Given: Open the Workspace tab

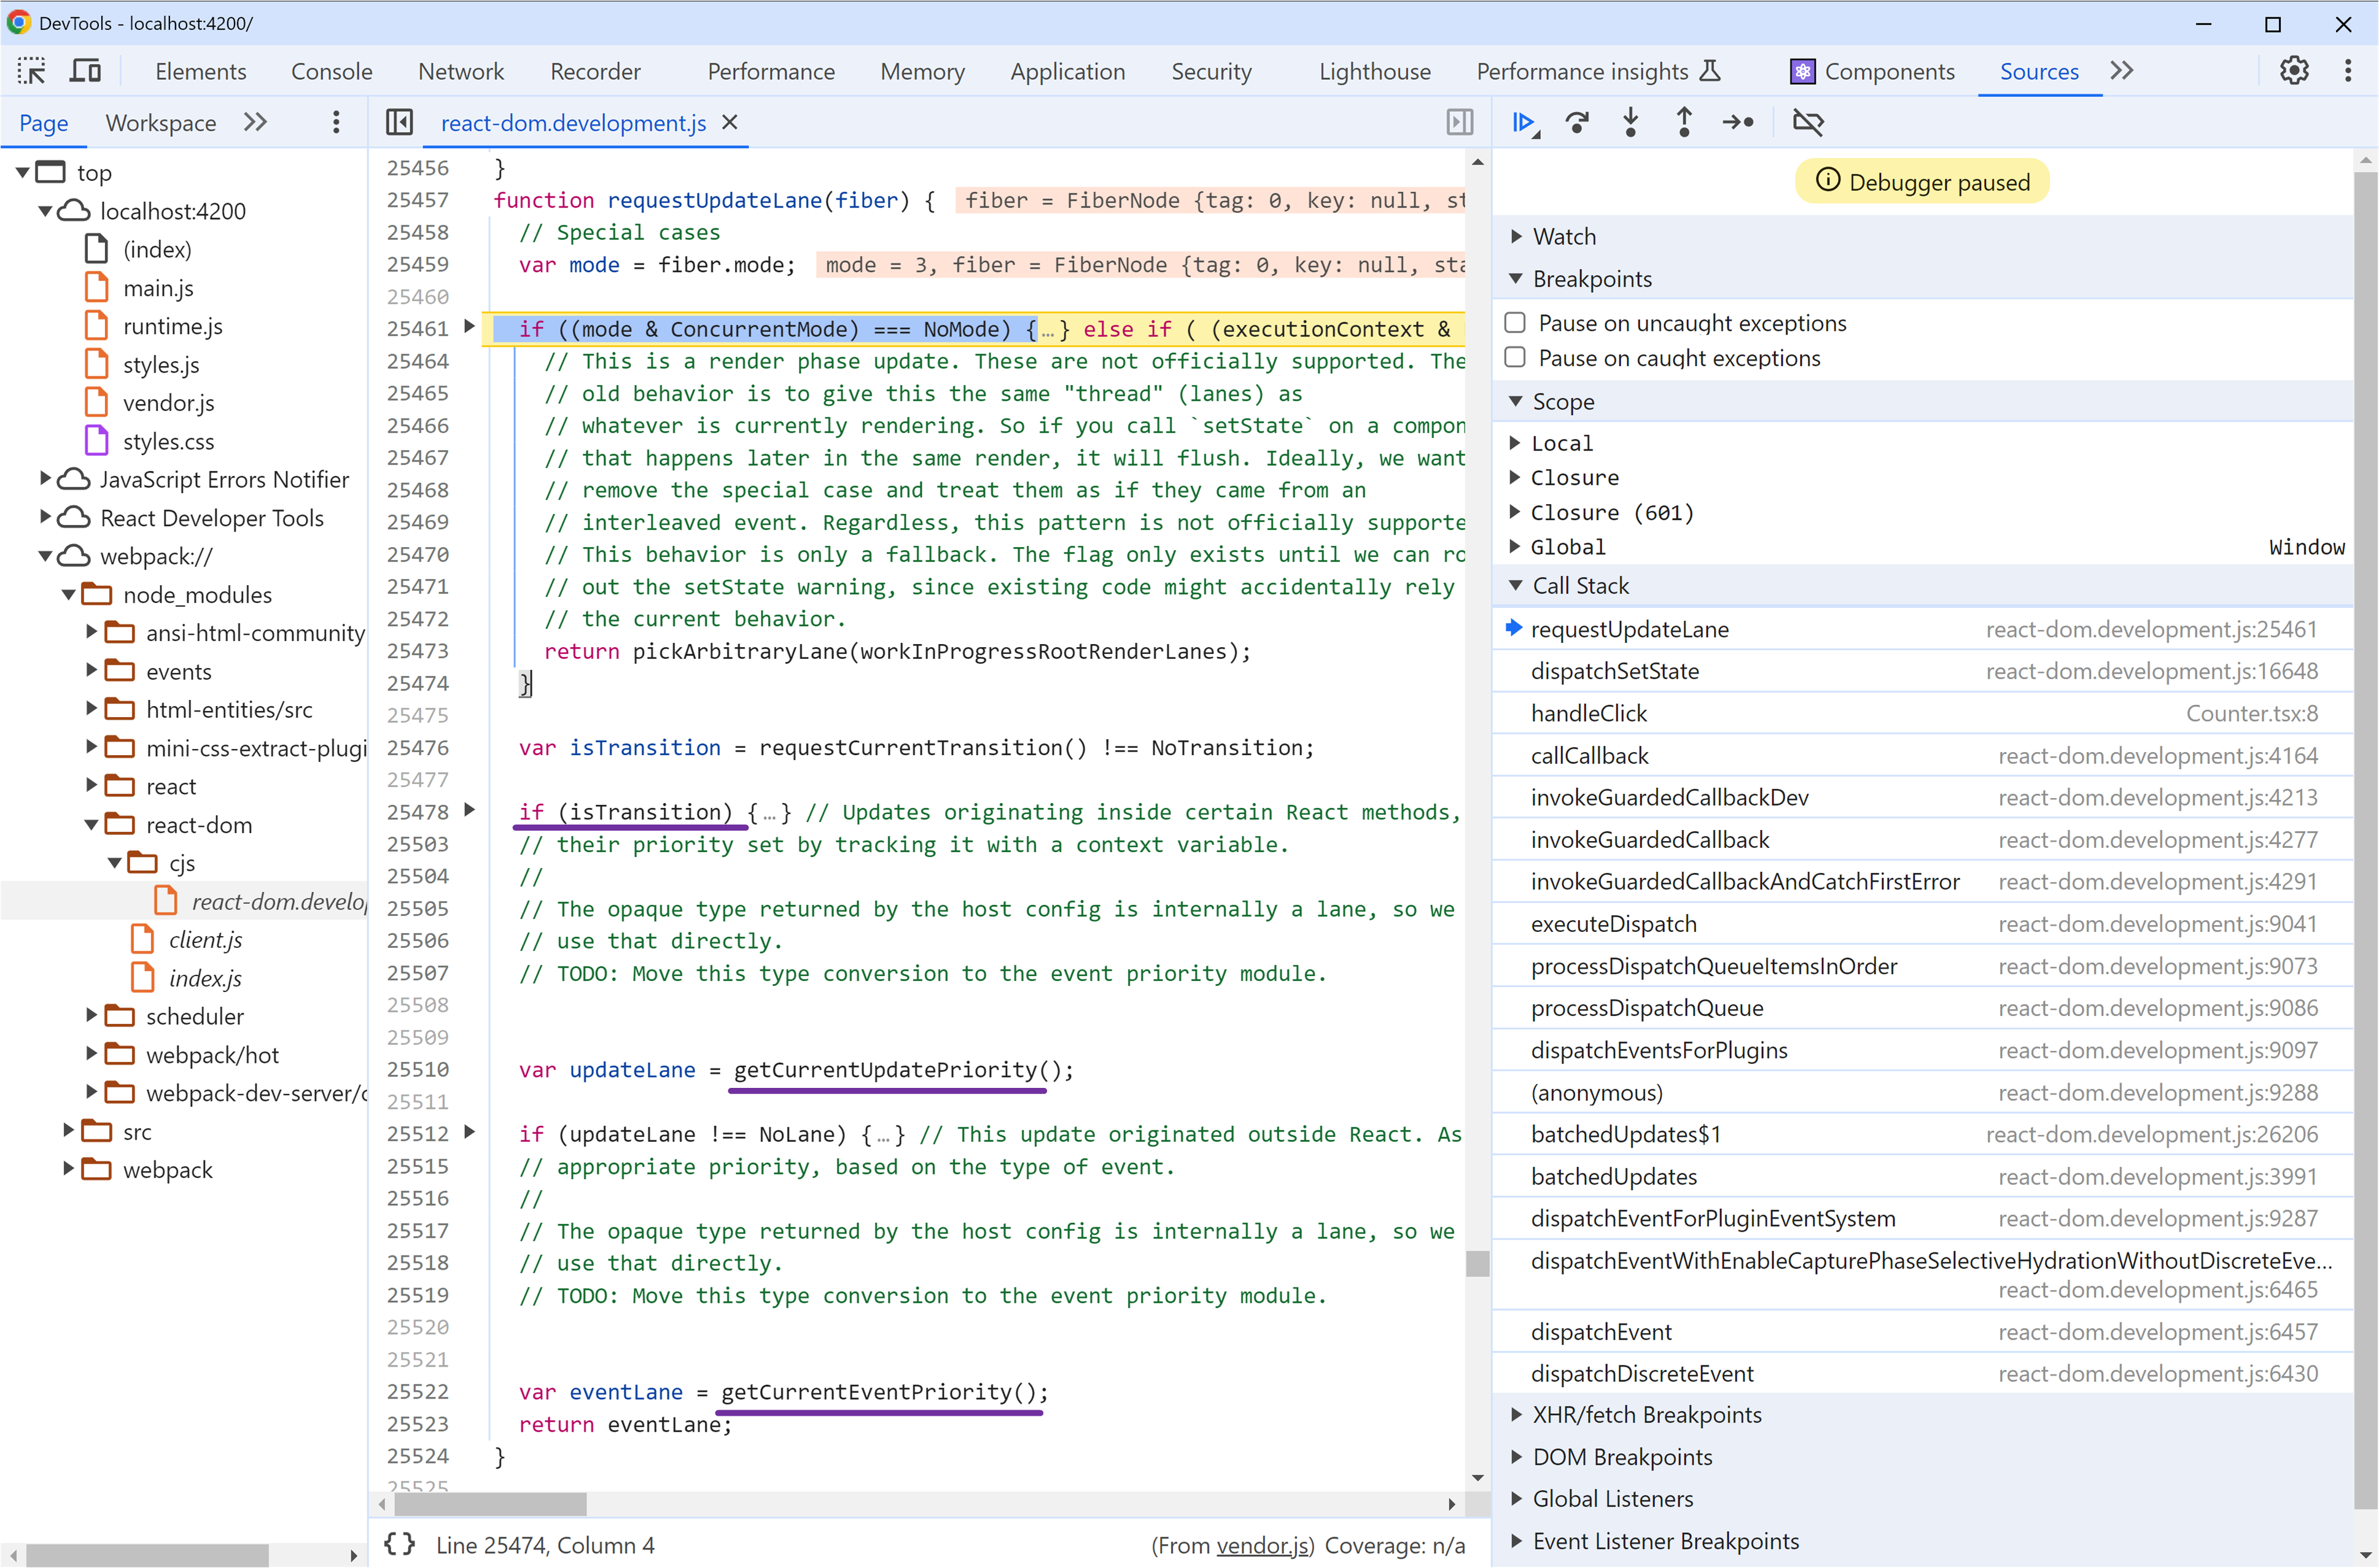Looking at the screenshot, I should [160, 123].
